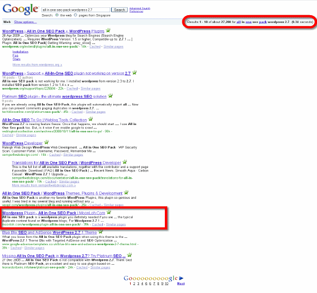Click the Search button

[x=119, y=10]
